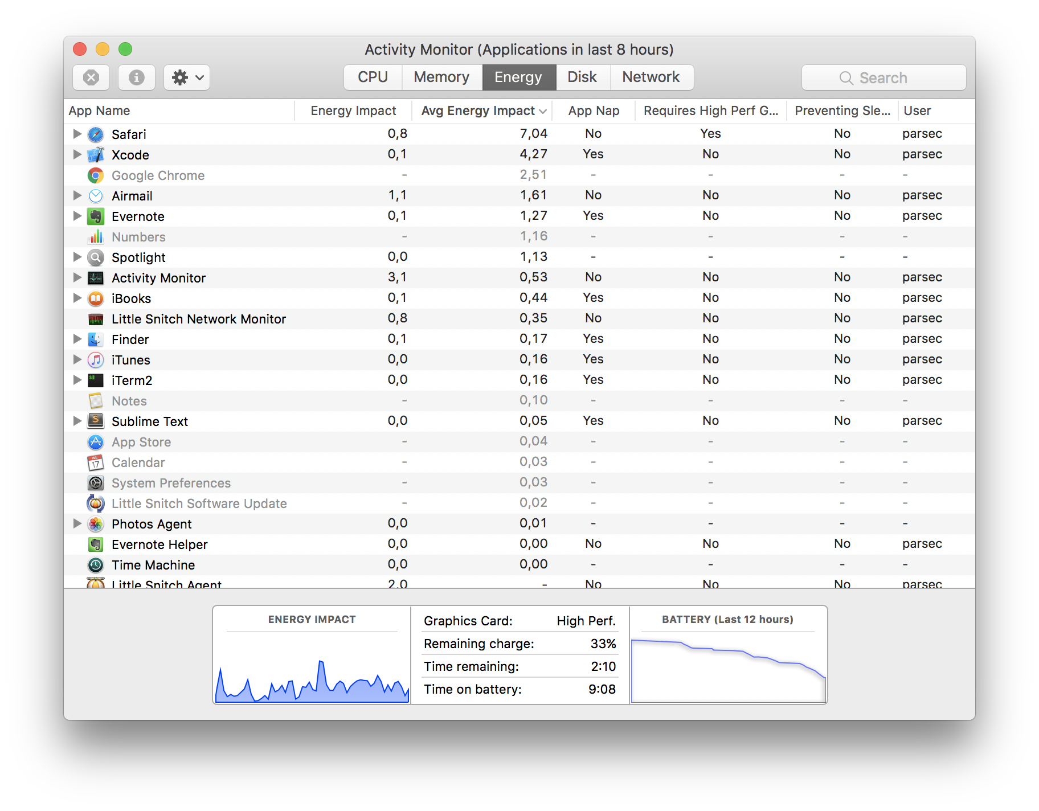Viewport: 1039px width, 811px height.
Task: Sort by User column header
Action: click(x=936, y=111)
